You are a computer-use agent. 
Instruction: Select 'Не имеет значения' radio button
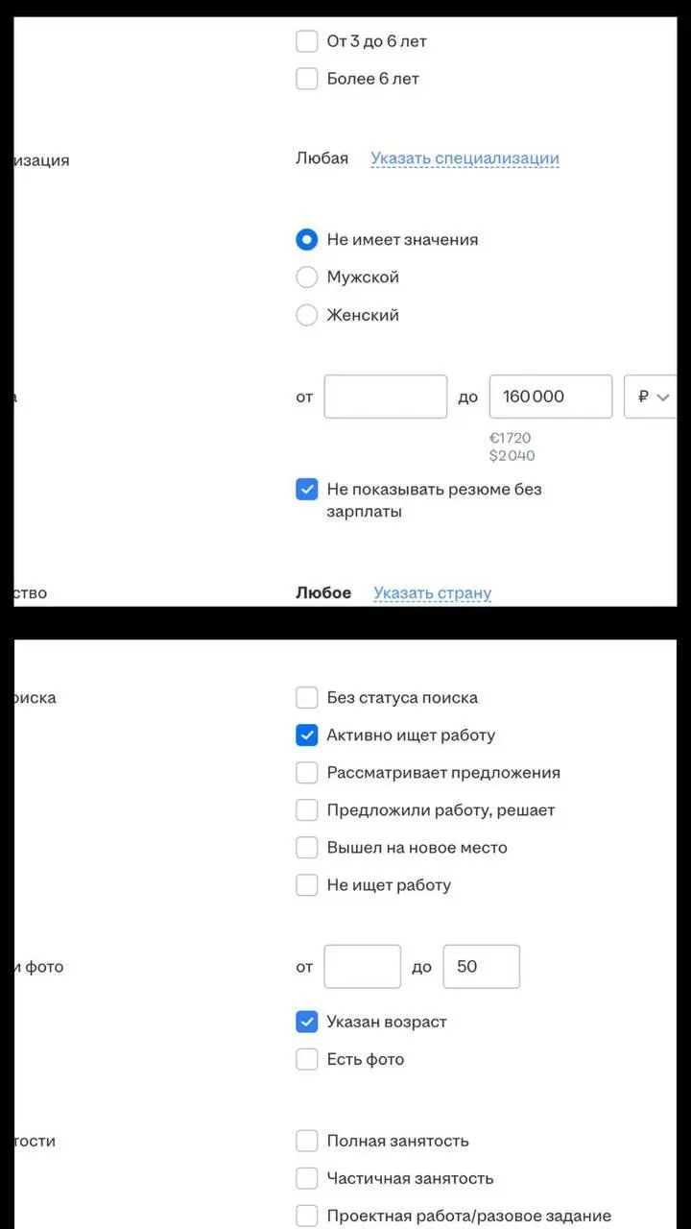tap(307, 239)
